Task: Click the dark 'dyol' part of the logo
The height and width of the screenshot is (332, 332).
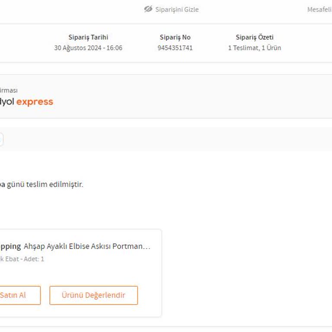Action: (x=7, y=102)
